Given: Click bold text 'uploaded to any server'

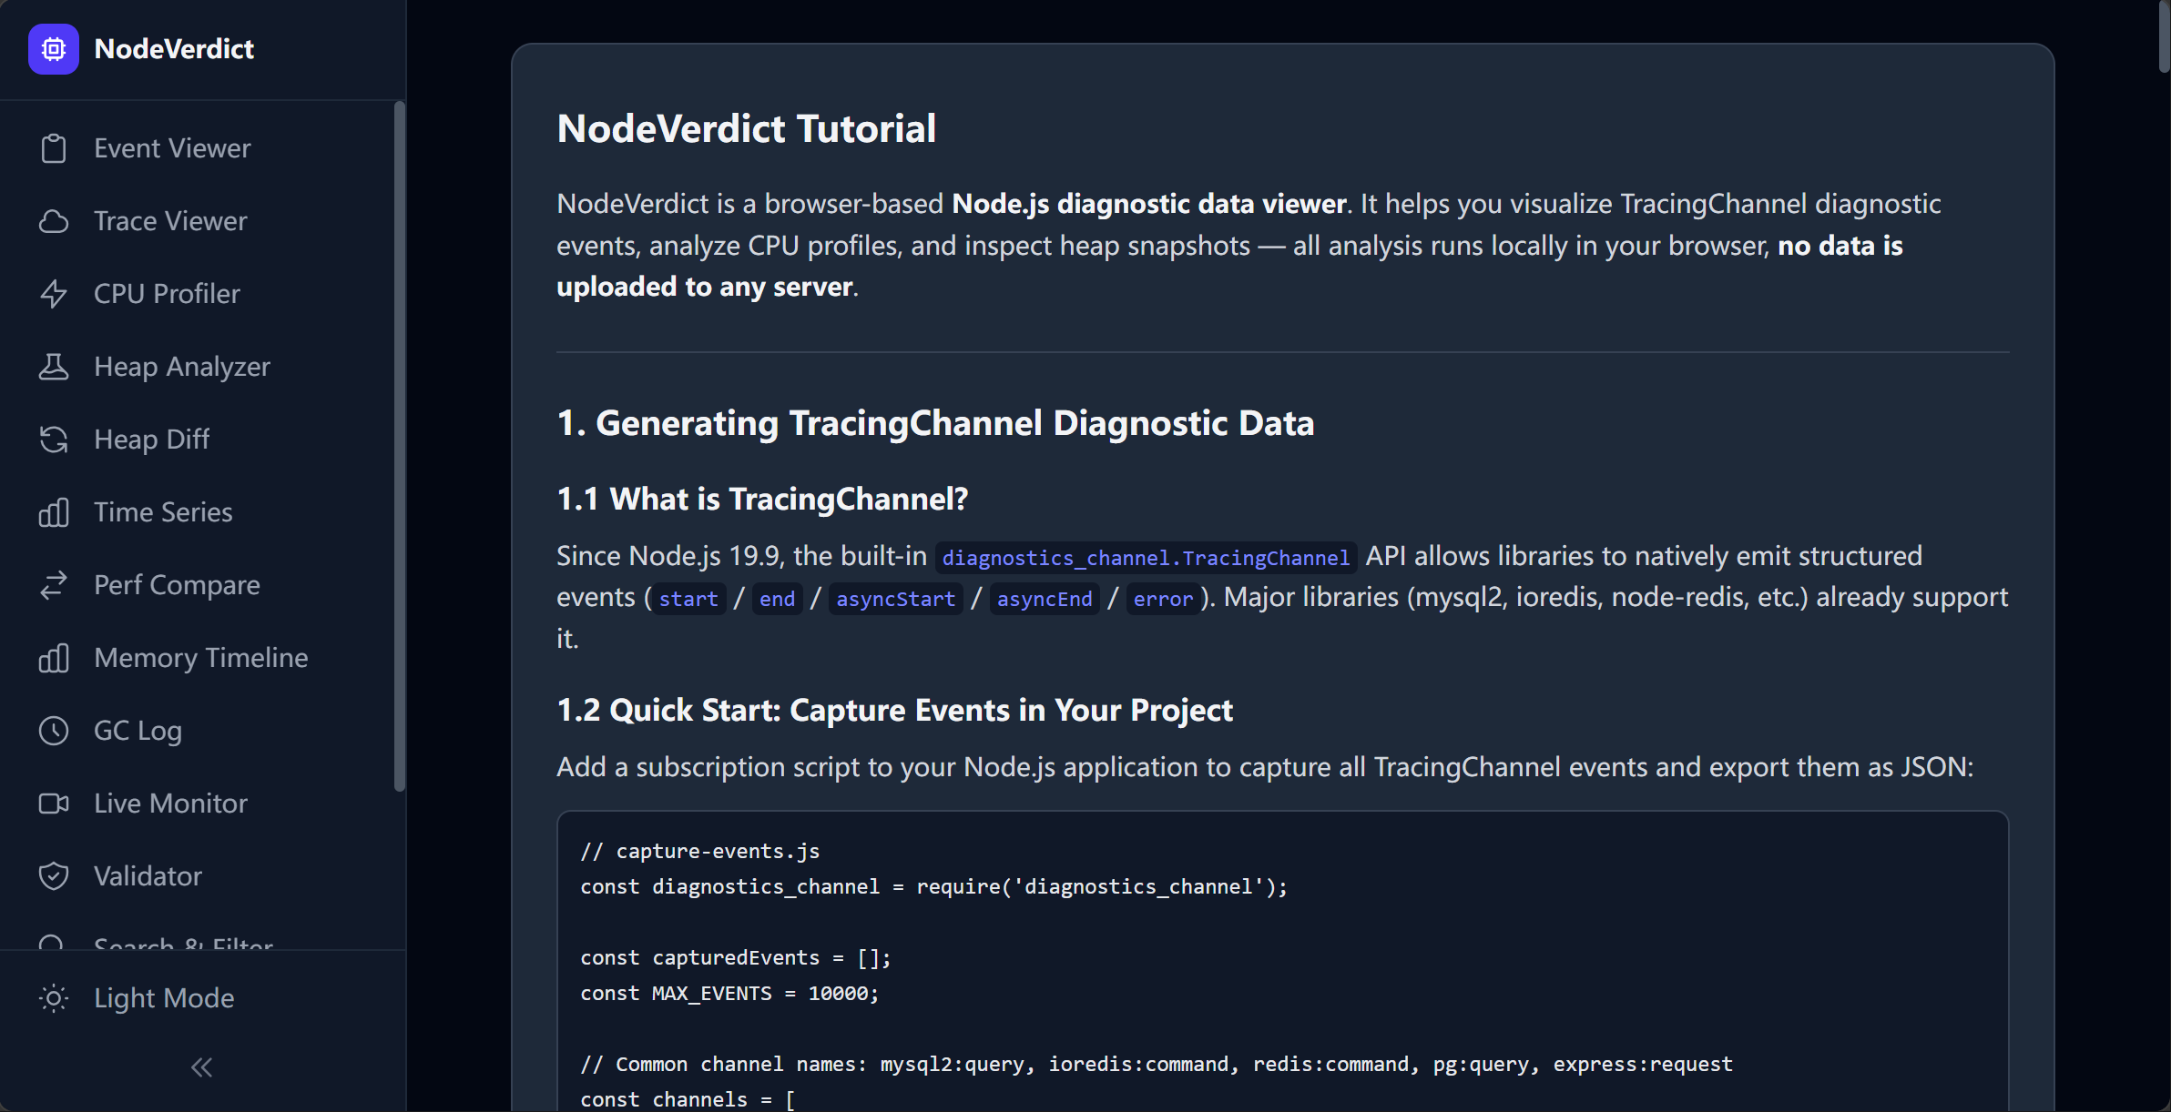Looking at the screenshot, I should [705, 287].
